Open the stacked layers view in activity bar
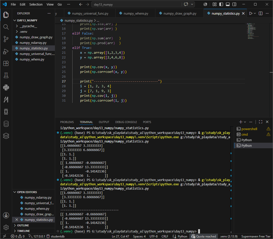This screenshot has width=273, height=239. coord(6,136)
